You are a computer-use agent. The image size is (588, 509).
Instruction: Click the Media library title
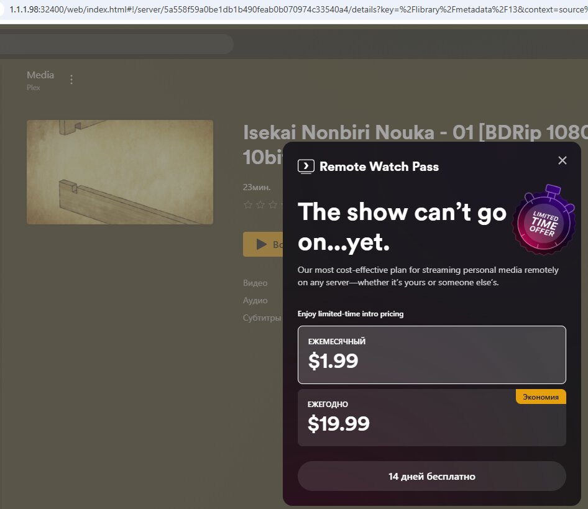[x=40, y=75]
